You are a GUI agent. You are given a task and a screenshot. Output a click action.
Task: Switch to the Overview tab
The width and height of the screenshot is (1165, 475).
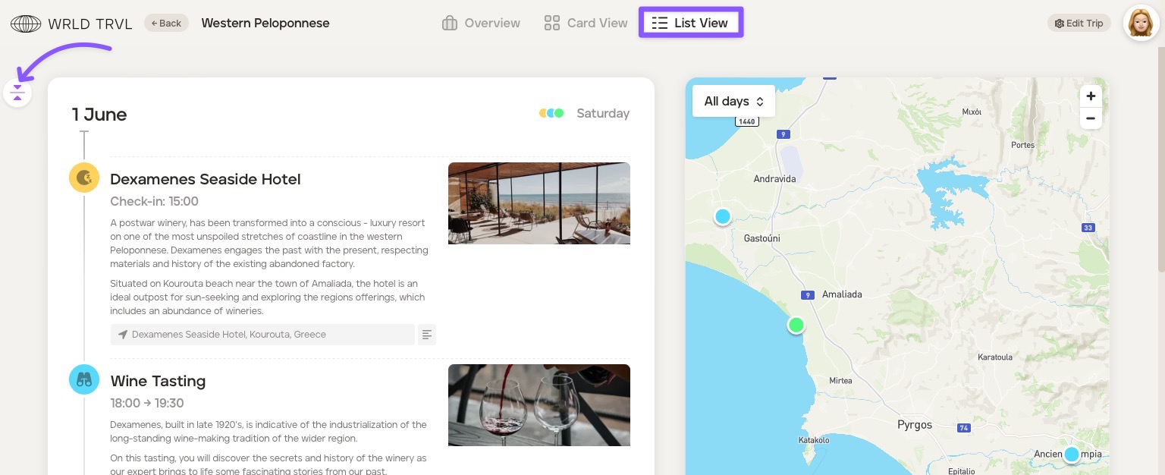(x=481, y=23)
